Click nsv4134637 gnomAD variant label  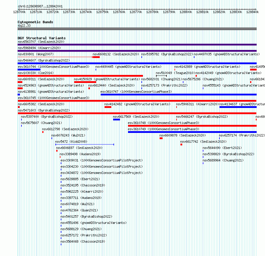point(242,104)
